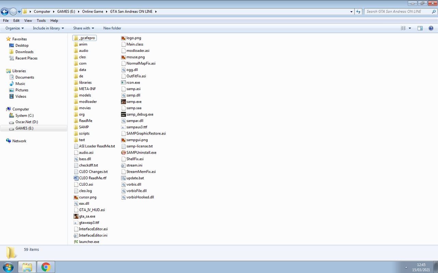Click the Forward navigation arrow

[x=13, y=12]
